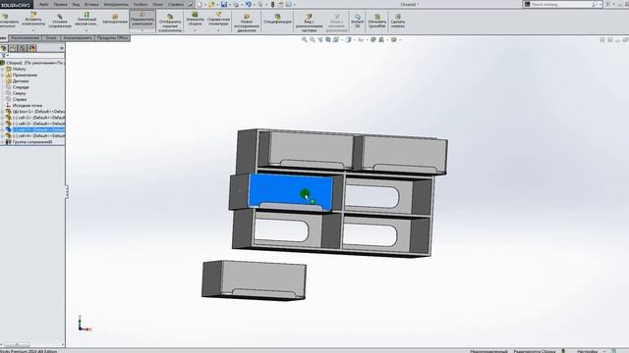Select the Спереди plane
This screenshot has height=353, width=629.
pos(21,87)
